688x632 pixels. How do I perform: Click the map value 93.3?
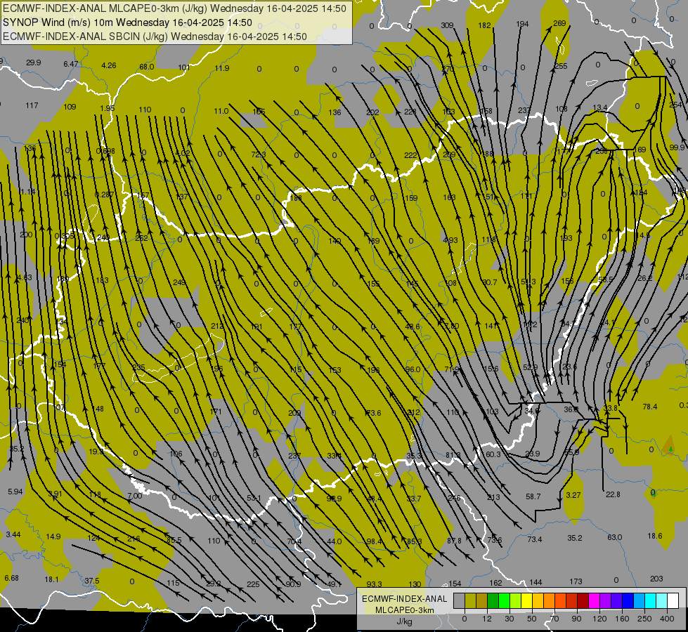coord(374,584)
